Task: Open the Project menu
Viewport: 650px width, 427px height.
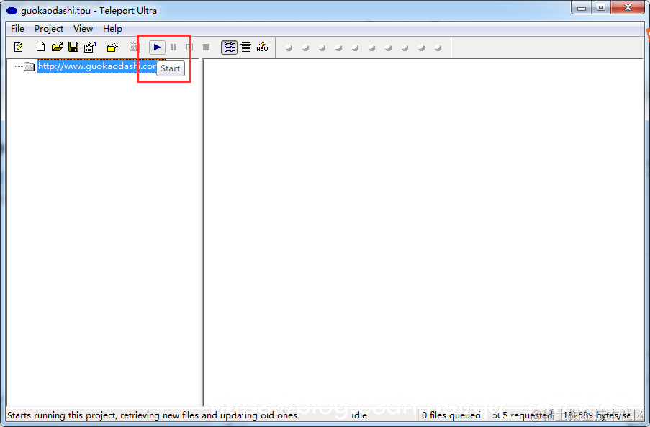Action: 49,29
